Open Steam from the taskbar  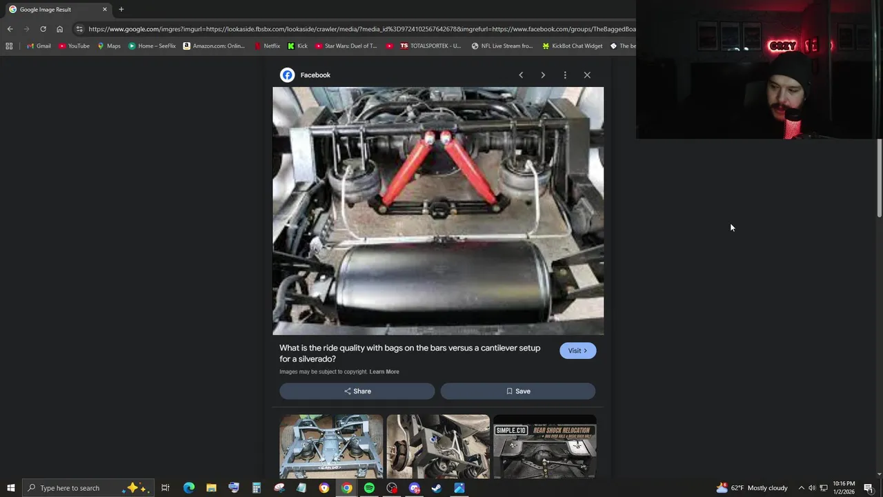coord(437,488)
